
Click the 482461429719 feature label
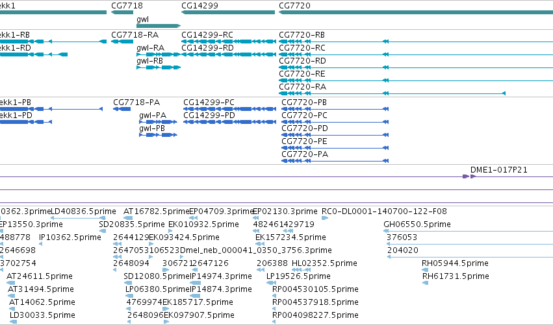(283, 224)
